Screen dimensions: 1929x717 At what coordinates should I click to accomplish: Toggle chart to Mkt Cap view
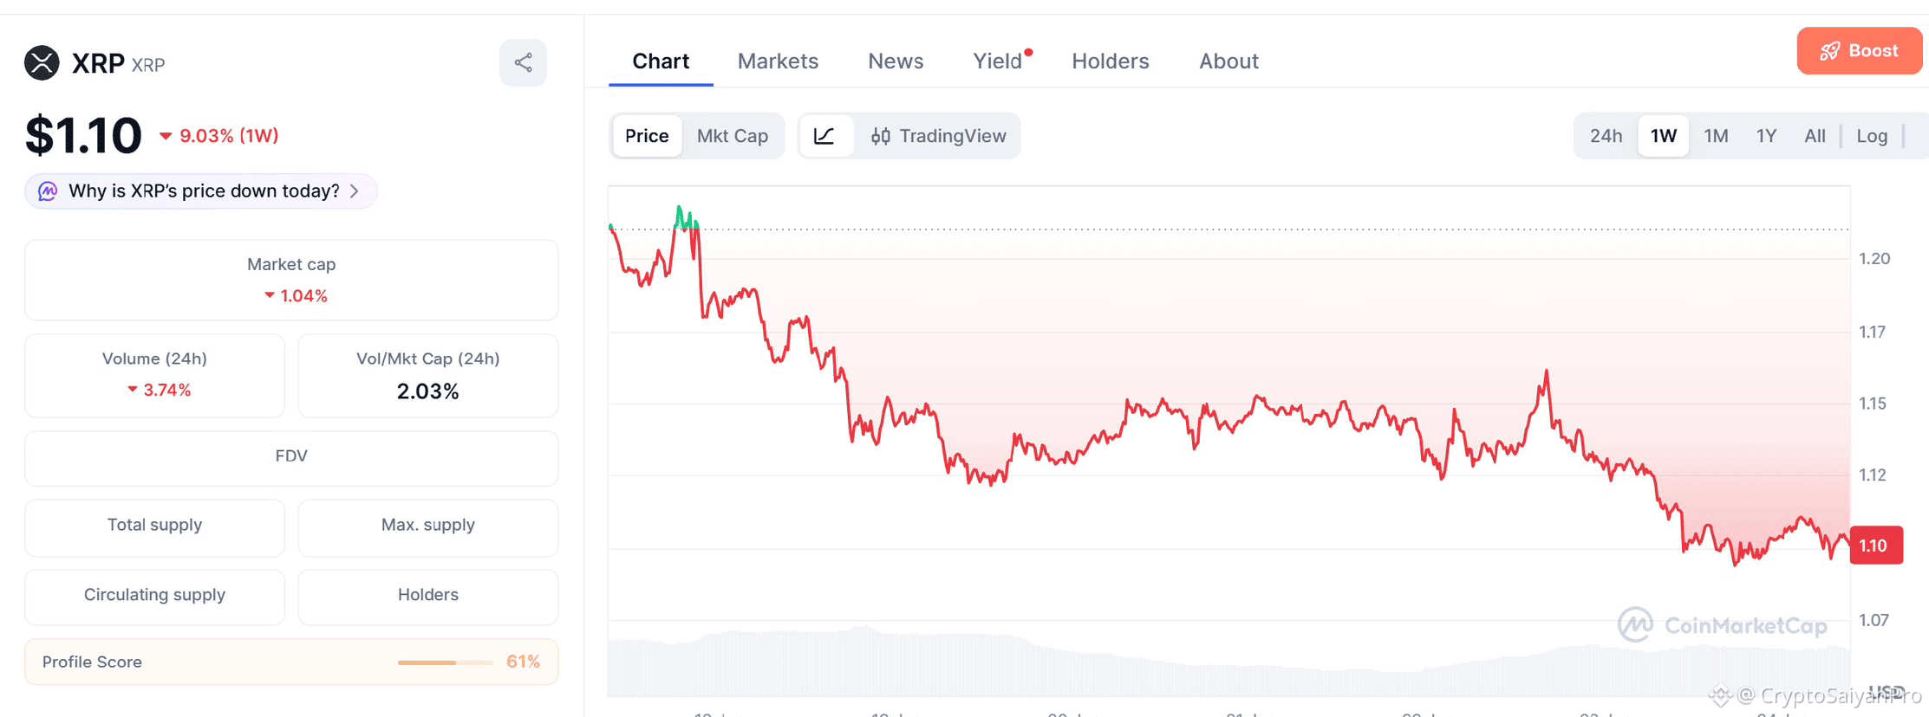[733, 136]
